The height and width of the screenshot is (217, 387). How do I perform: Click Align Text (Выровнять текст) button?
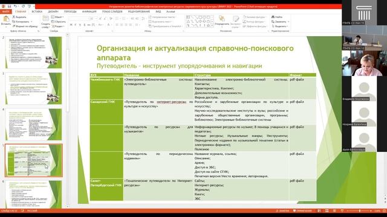pyautogui.click(x=160, y=22)
